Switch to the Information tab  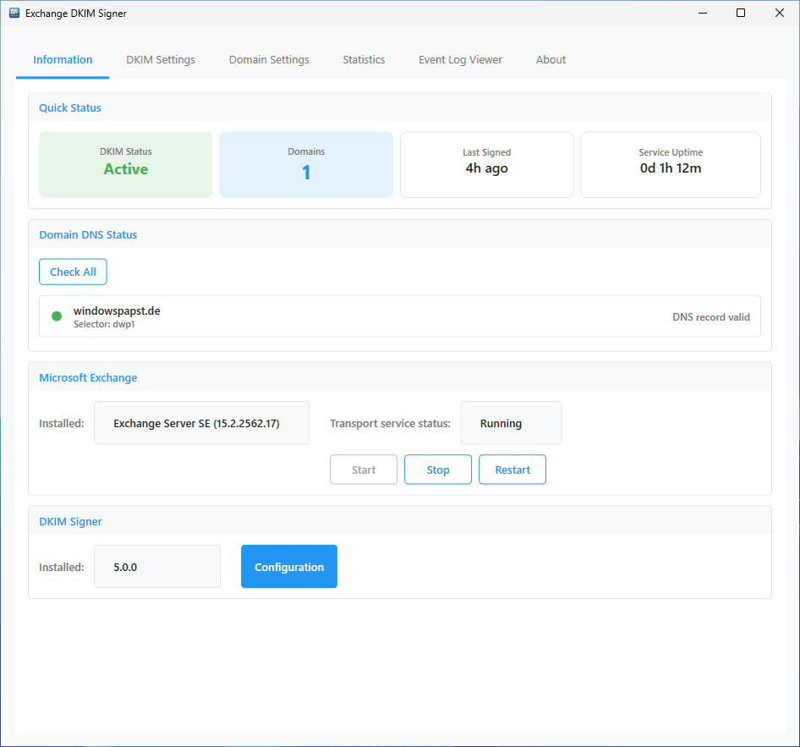coord(63,60)
